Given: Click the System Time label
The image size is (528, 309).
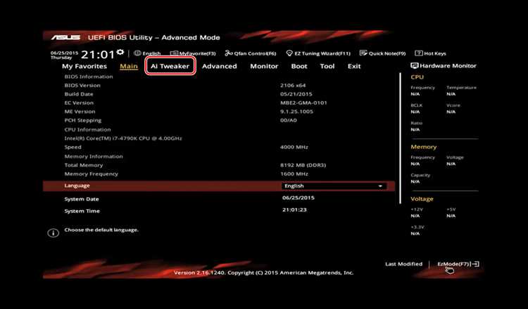Looking at the screenshot, I should (x=82, y=211).
